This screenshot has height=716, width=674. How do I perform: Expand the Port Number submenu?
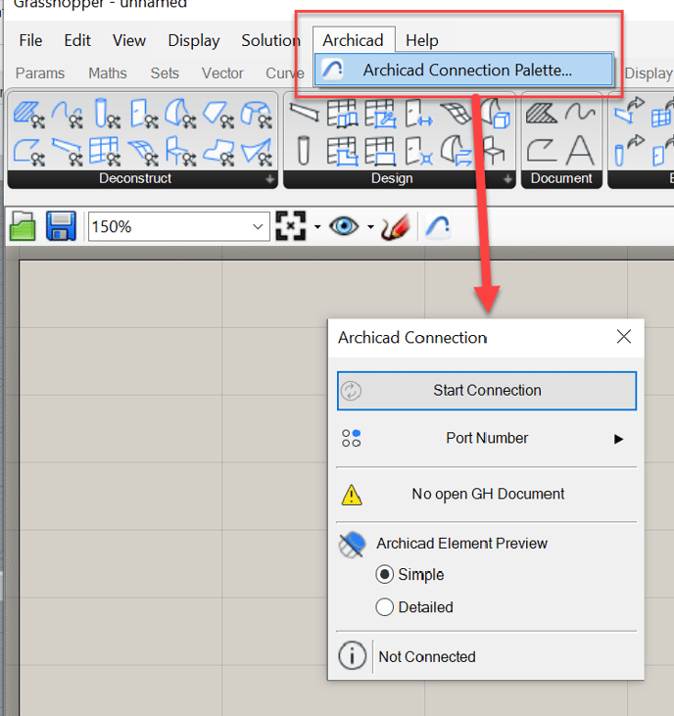(x=619, y=439)
